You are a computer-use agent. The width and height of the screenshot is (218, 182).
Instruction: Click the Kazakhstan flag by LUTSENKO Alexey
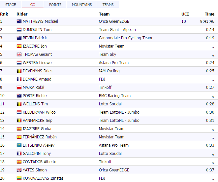click(19, 145)
